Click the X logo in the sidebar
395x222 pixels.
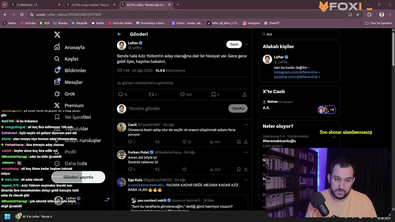57,35
